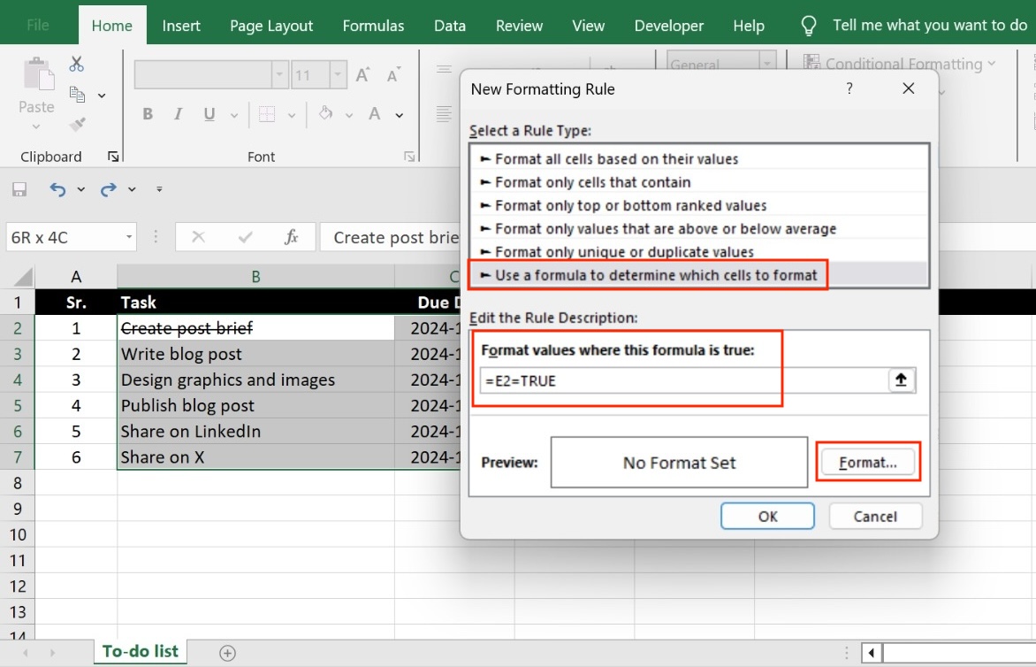This screenshot has width=1036, height=667.
Task: Open Conditional Formatting on the ribbon
Action: (896, 64)
